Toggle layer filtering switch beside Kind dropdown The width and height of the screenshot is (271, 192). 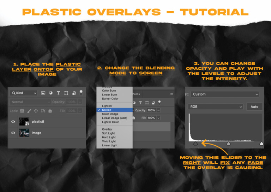click(81, 93)
